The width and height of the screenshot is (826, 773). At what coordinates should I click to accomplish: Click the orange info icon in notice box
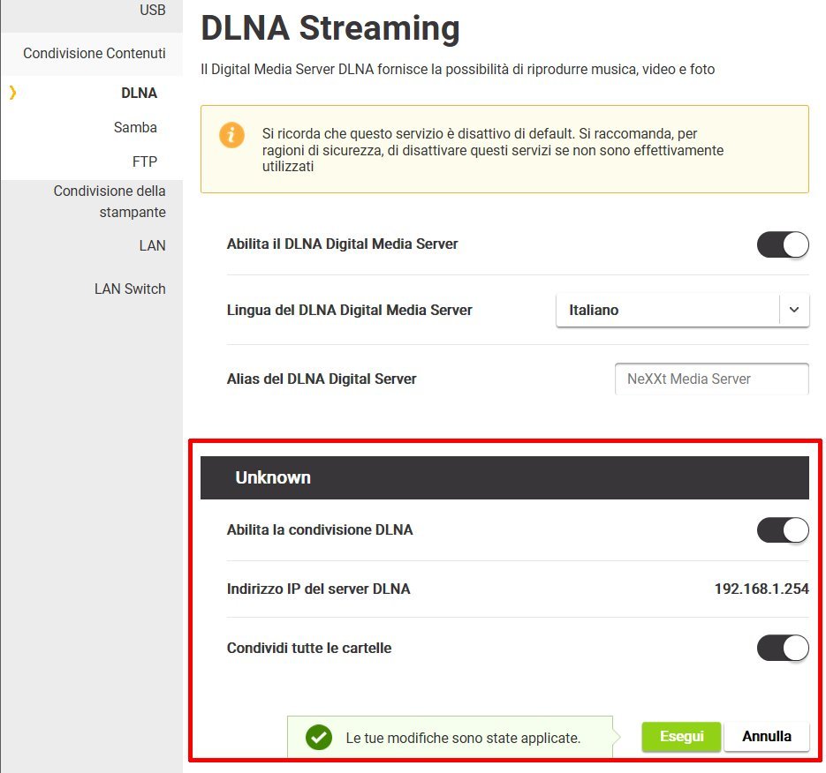231,135
